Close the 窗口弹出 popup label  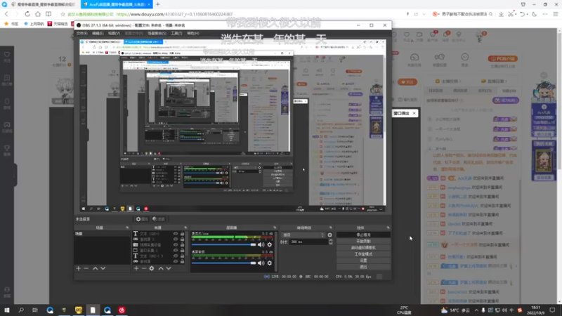(414, 113)
